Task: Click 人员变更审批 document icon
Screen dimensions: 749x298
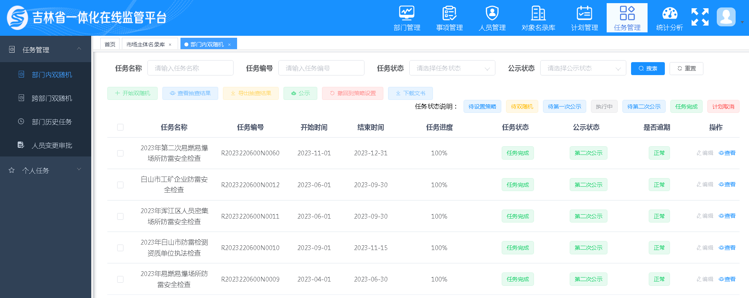Action: pos(21,145)
